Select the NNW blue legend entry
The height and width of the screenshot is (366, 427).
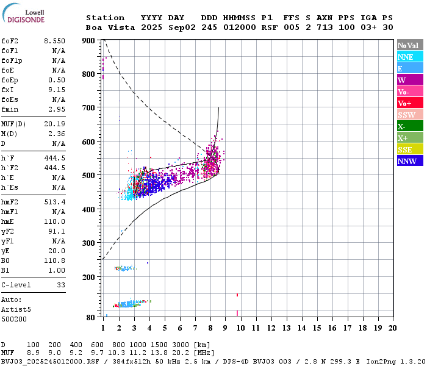click(410, 161)
